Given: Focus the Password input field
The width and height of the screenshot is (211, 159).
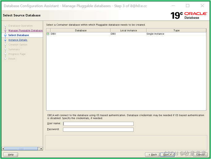Looking at the screenshot, I should pyautogui.click(x=98, y=129).
